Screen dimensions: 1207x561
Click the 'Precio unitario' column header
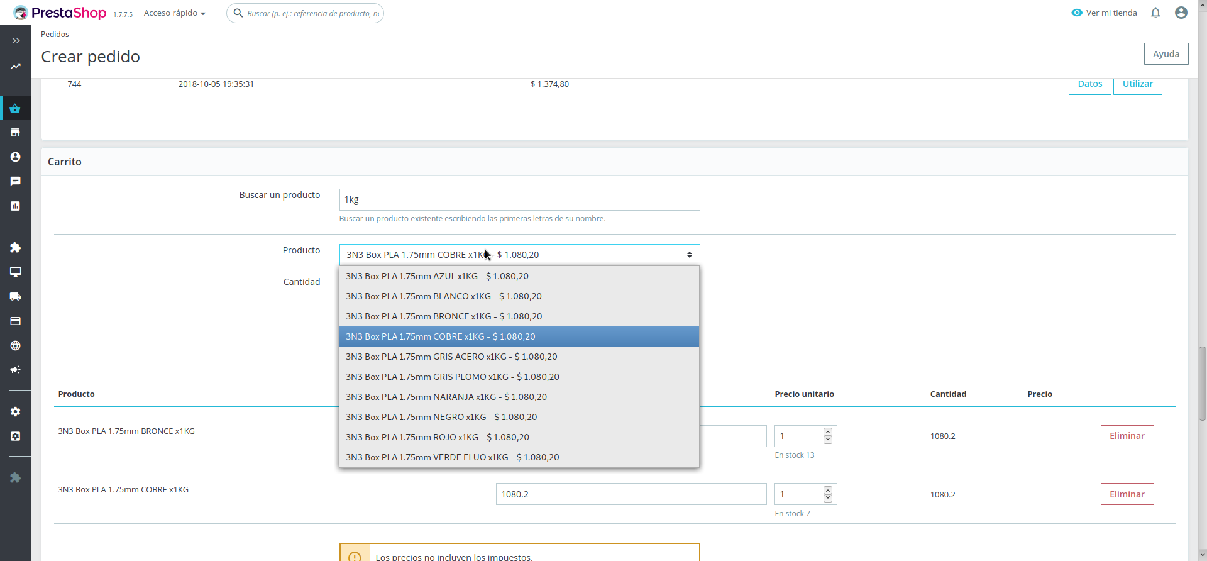[x=805, y=394]
